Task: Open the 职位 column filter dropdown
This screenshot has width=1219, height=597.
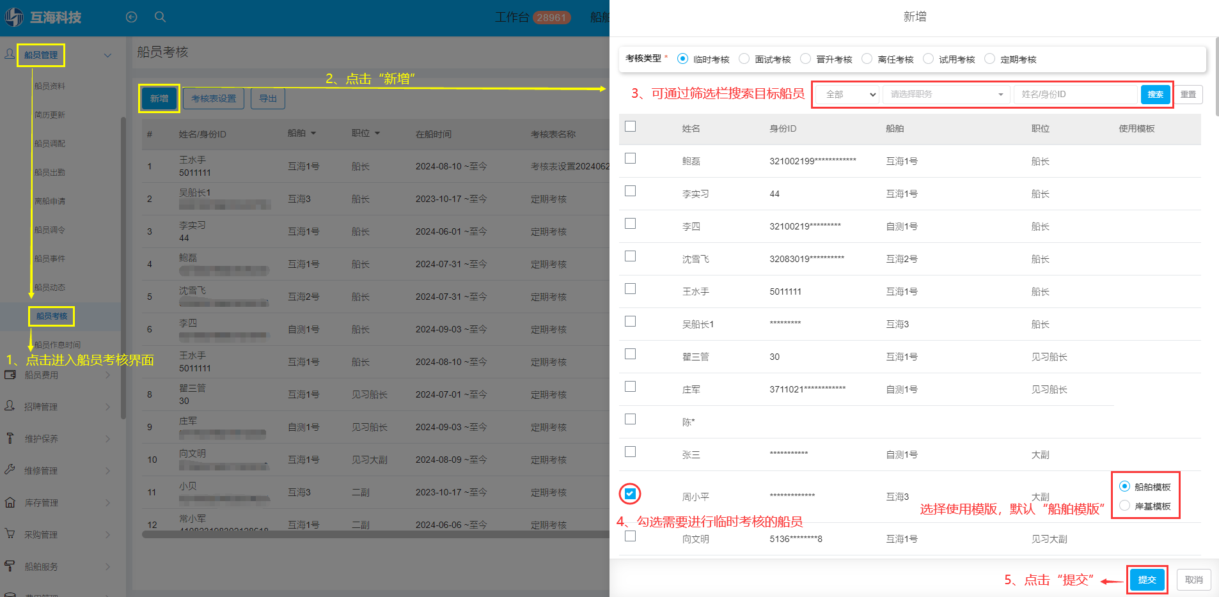Action: [377, 133]
